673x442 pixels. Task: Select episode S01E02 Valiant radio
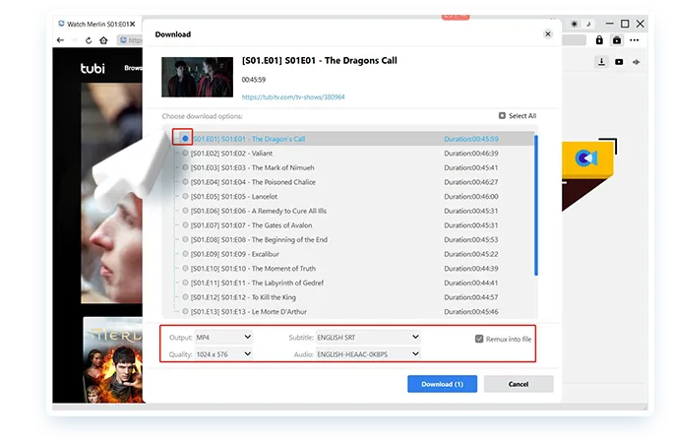[x=185, y=153]
